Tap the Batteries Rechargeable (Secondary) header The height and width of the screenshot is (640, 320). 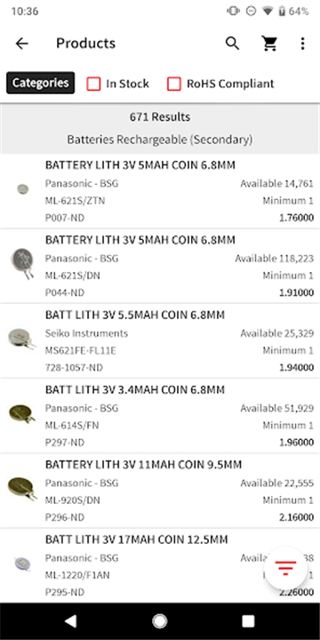pos(160,140)
